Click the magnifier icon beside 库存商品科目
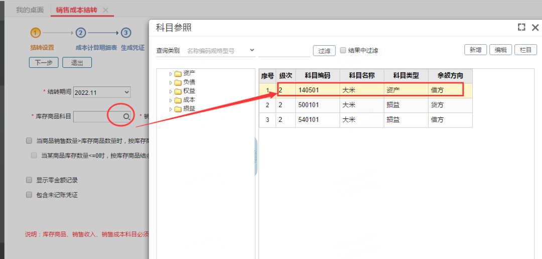This screenshot has width=542, height=259. (126, 116)
